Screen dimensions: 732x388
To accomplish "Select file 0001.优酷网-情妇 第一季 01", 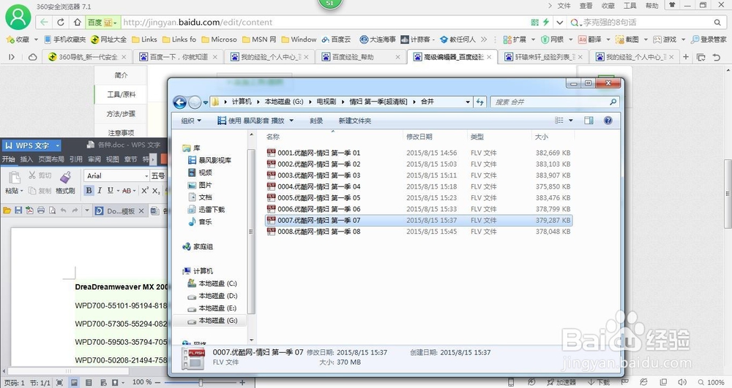I will point(418,153).
